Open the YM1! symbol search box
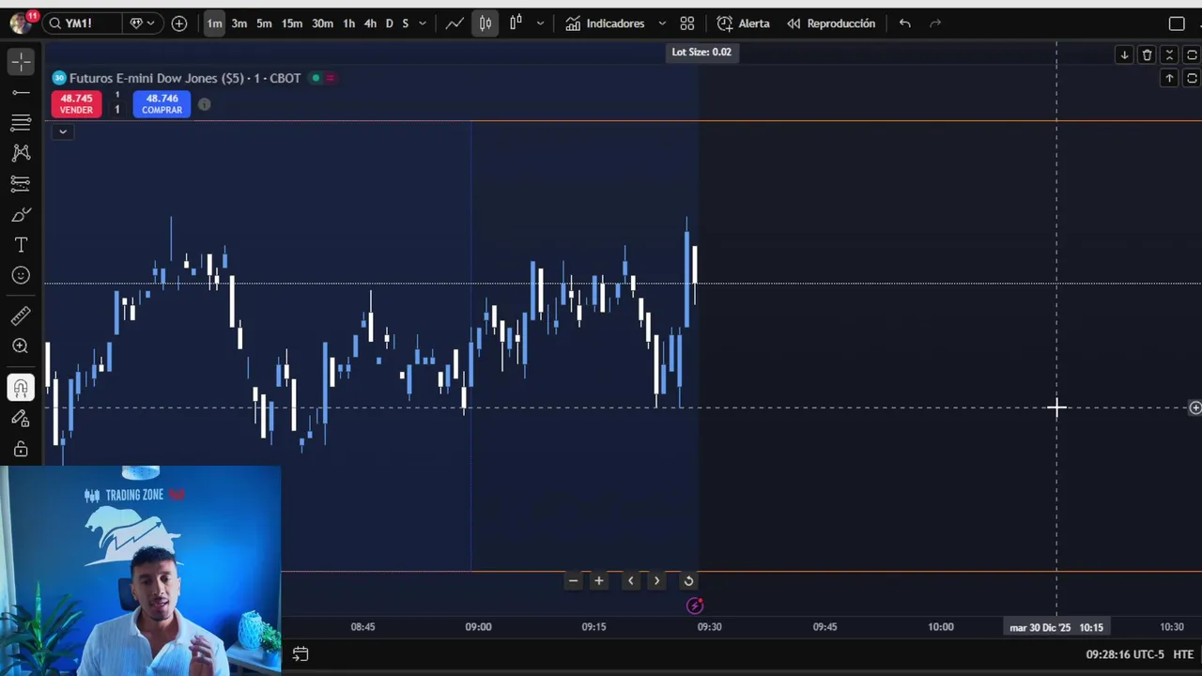 pyautogui.click(x=83, y=23)
